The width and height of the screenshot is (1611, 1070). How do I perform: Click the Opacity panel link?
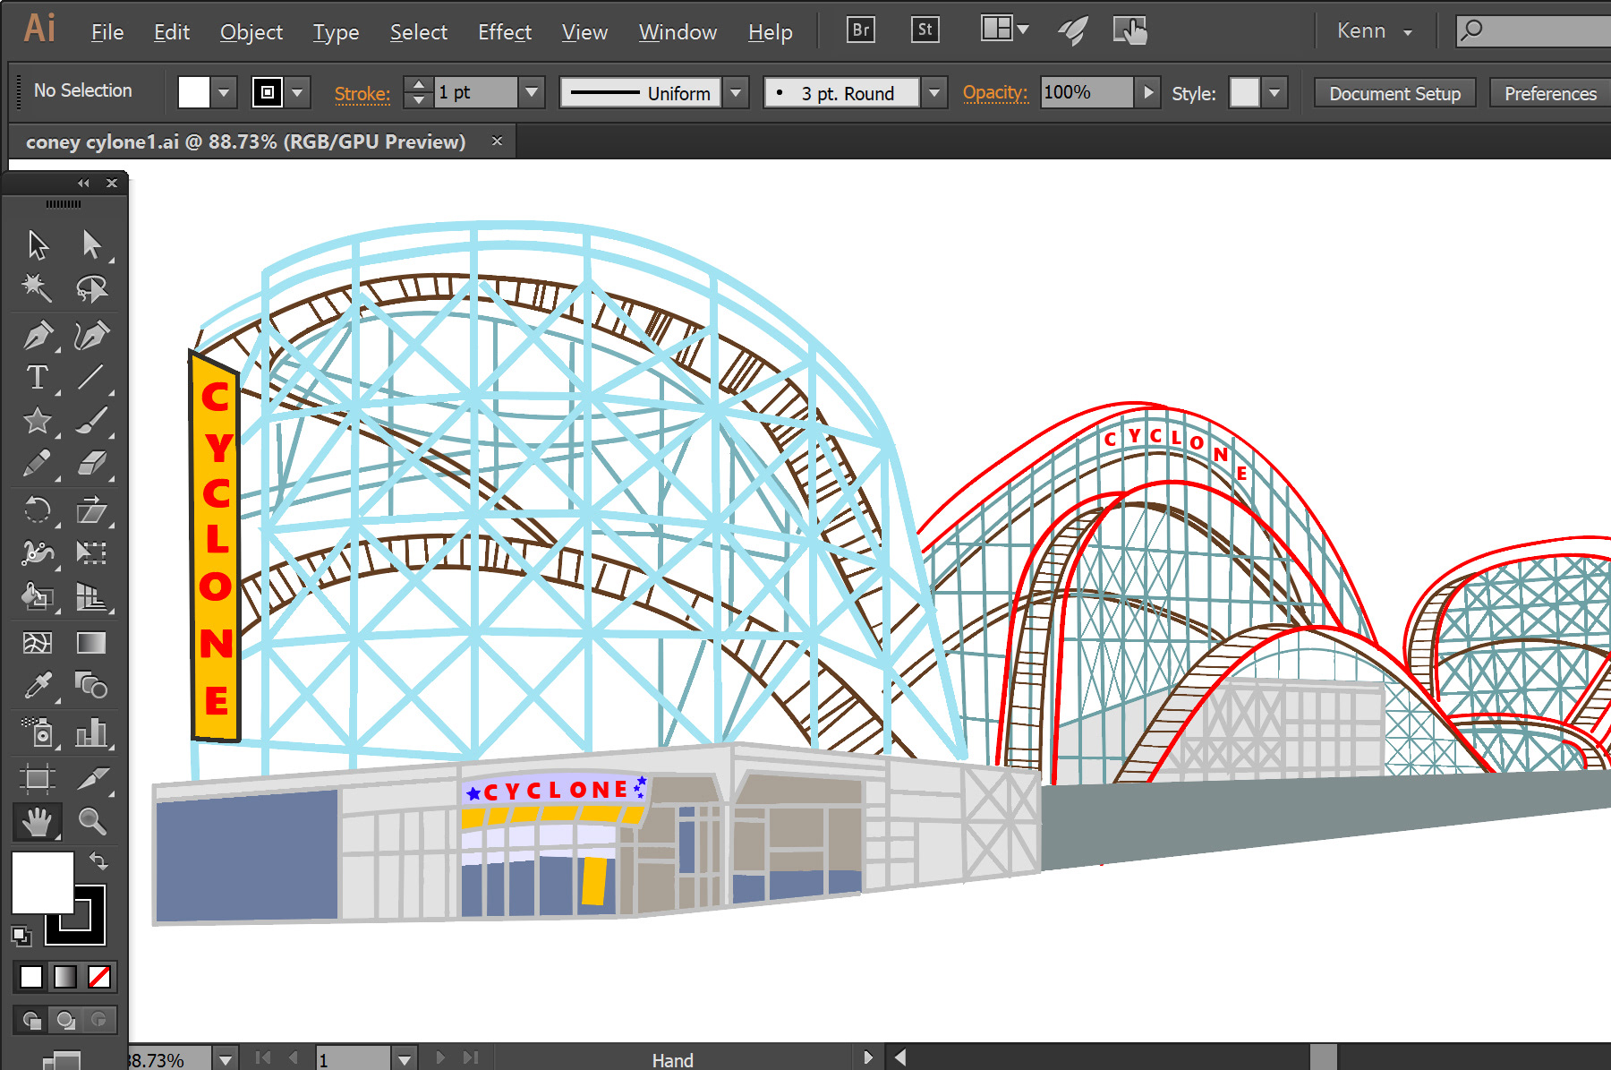tap(994, 92)
